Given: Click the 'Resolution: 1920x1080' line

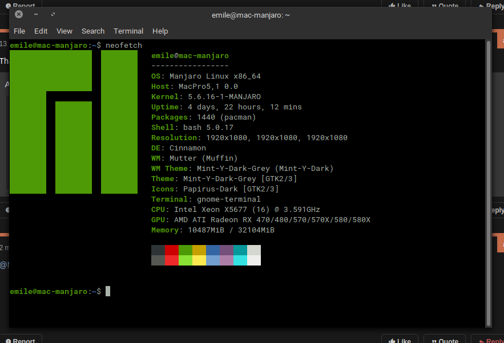Looking at the screenshot, I should click(249, 138).
